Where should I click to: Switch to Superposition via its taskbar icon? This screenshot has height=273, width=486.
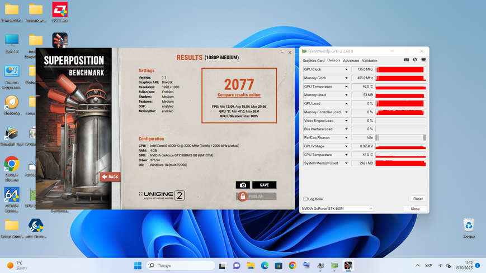click(x=348, y=266)
